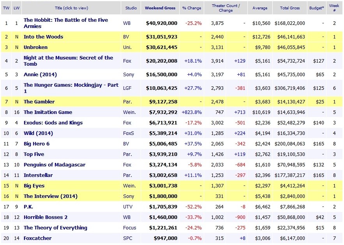Select the $140 budget for Exodus
344x245 pixels.
click(319, 122)
